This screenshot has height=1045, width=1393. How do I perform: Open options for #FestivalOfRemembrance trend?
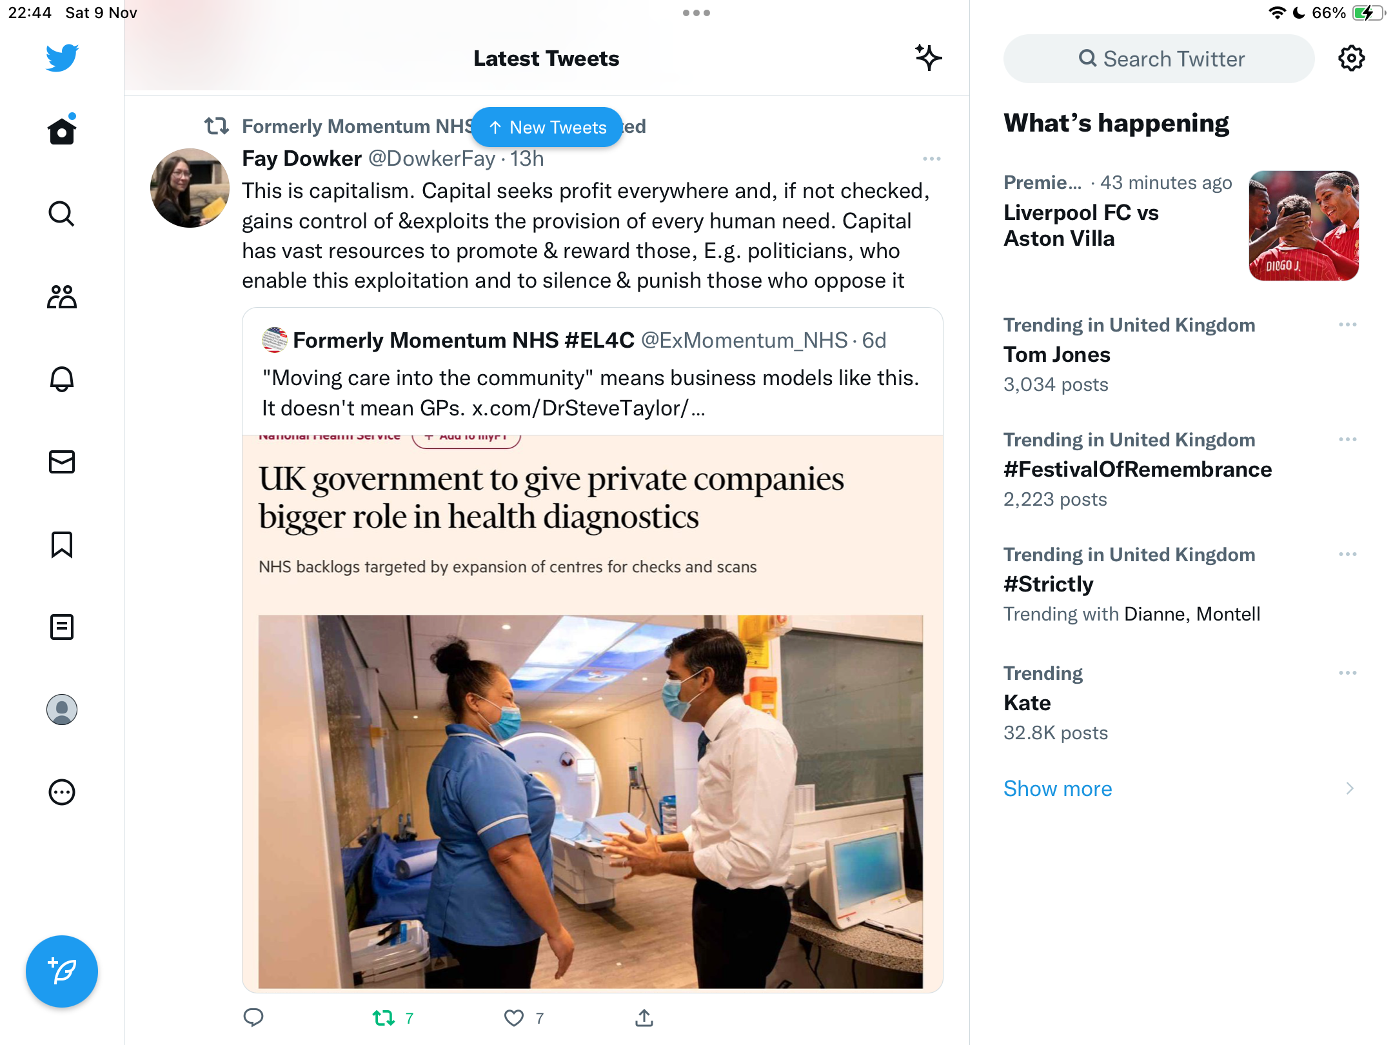click(1347, 439)
